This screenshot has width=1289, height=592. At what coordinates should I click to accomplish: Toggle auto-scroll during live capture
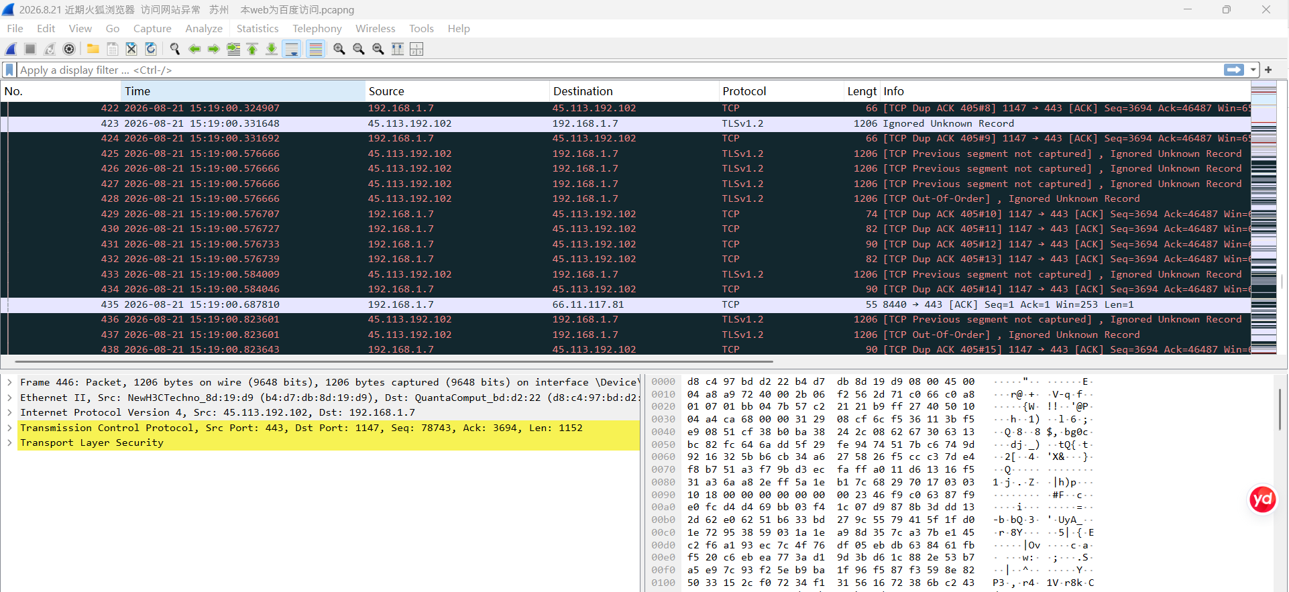(292, 49)
